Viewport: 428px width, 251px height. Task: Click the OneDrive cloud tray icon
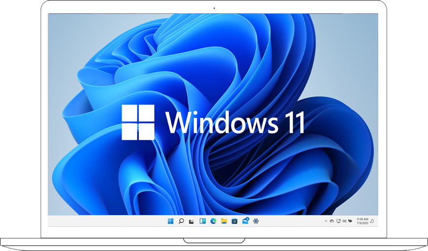331,221
